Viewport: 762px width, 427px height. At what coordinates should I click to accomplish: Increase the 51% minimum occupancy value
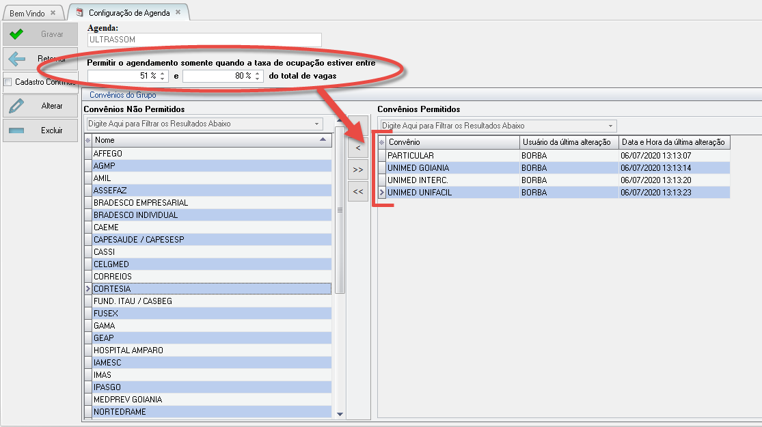163,73
